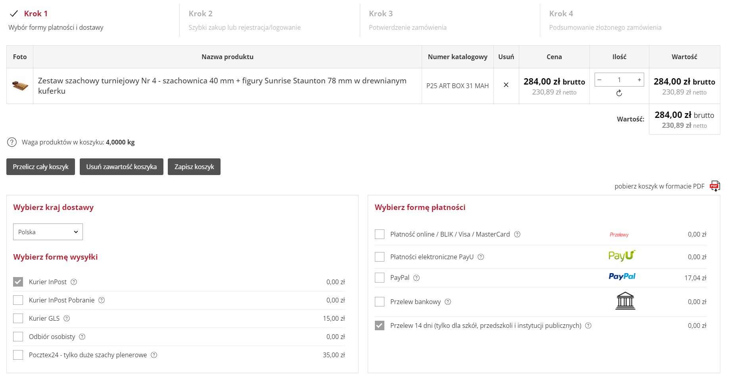
Task: Open the Polska delivery country dropdown
Action: click(x=48, y=232)
